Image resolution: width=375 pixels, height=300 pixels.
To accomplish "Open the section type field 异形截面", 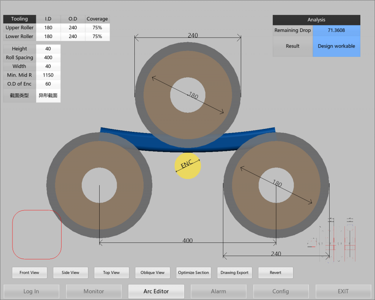I will [48, 96].
